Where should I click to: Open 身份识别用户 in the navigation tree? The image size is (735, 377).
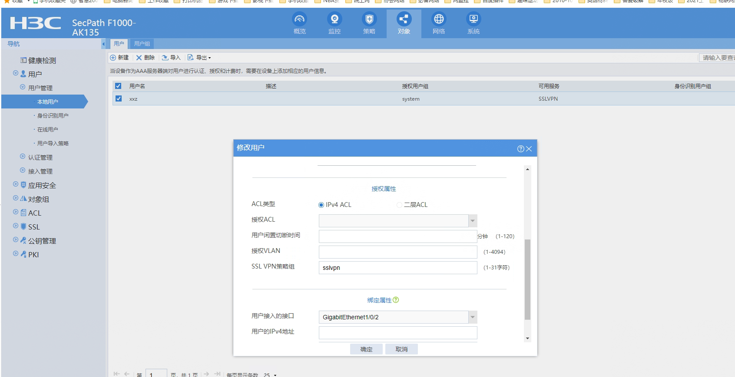[x=53, y=115]
